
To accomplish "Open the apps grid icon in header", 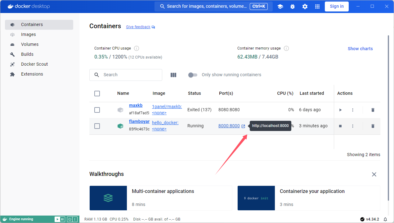I will (317, 7).
